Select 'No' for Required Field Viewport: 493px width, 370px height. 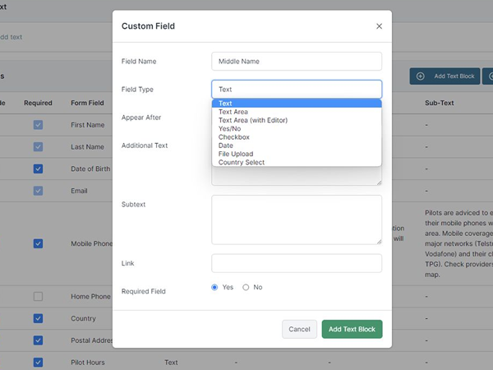(x=246, y=287)
